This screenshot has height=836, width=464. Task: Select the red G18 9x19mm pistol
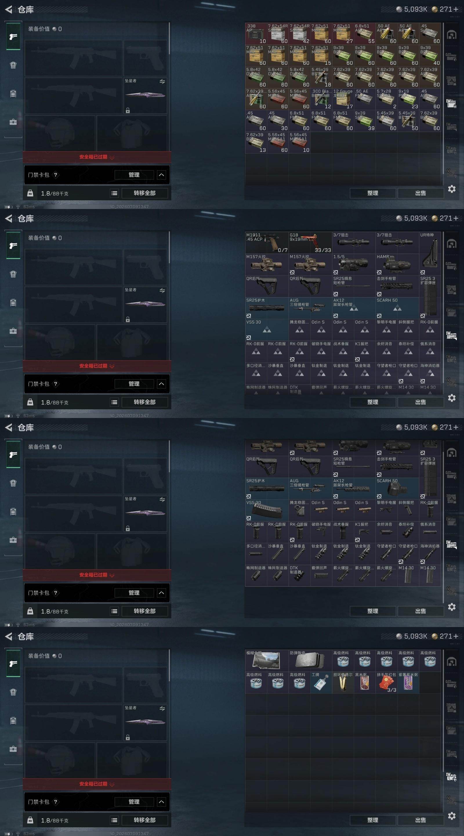[x=310, y=242]
